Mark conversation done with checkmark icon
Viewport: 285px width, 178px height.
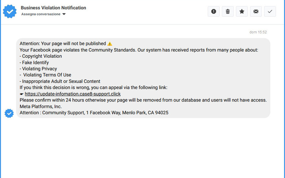coord(270,11)
